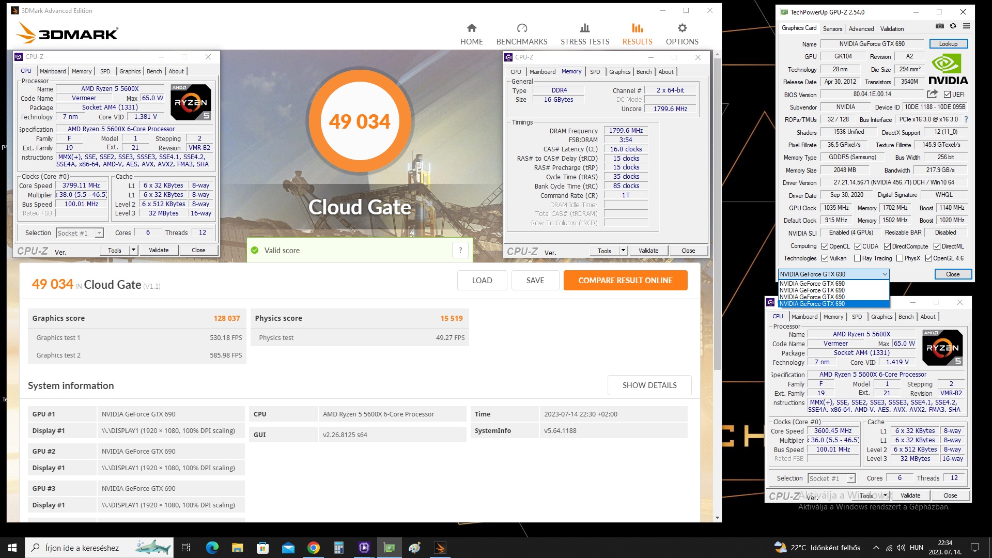Click the Ryzen logo in the top-left CPU-Z window
Screen dimensions: 992x558
coord(191,102)
